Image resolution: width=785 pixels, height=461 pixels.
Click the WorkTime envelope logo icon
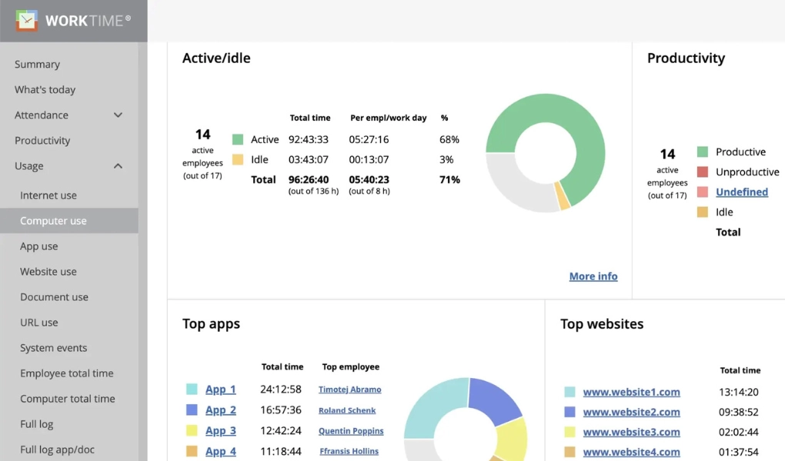point(25,20)
